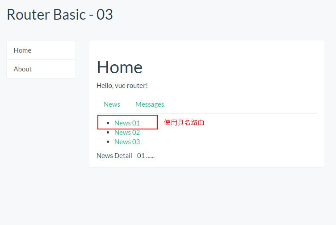Click the bullet before News 03
Viewport: 336px width, 225px height.
pos(107,142)
